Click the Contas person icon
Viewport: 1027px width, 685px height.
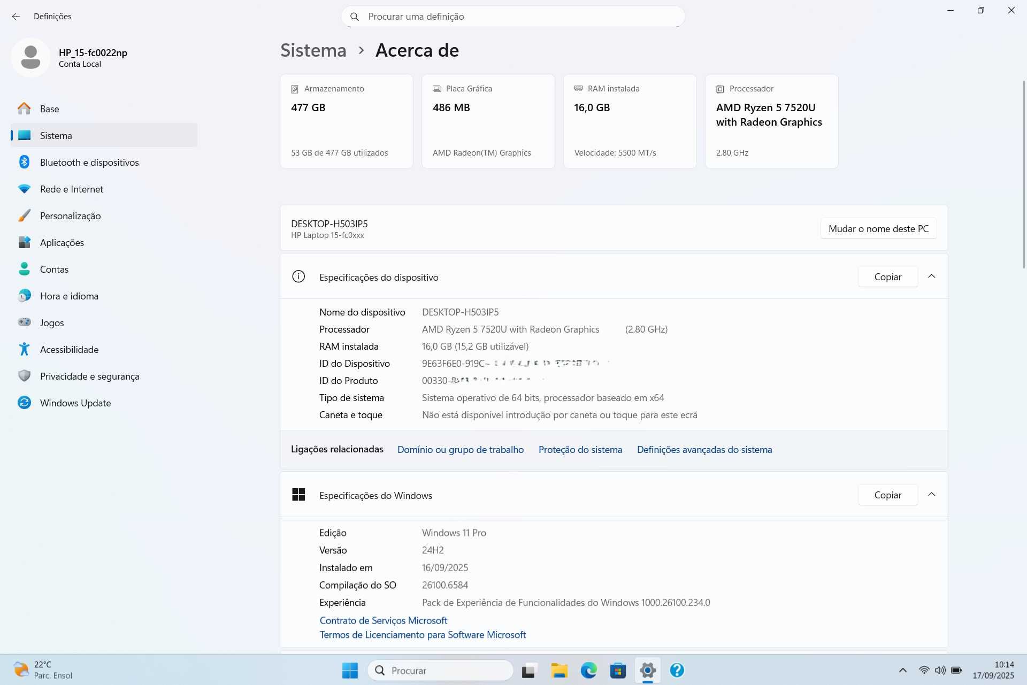pos(24,269)
